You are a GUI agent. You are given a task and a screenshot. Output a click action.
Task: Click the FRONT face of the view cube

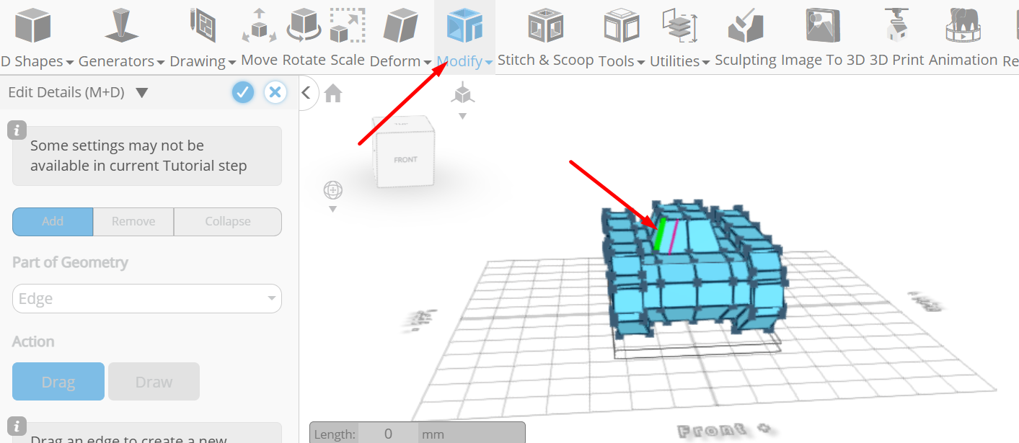pyautogui.click(x=405, y=160)
